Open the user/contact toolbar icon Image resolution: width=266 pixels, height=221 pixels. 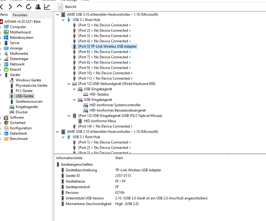[38, 7]
